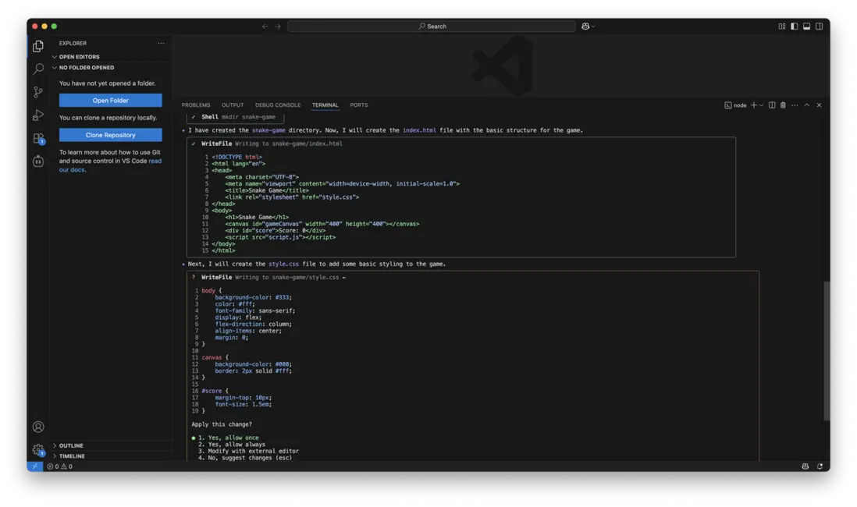Click the Clone Repository button

[111, 135]
